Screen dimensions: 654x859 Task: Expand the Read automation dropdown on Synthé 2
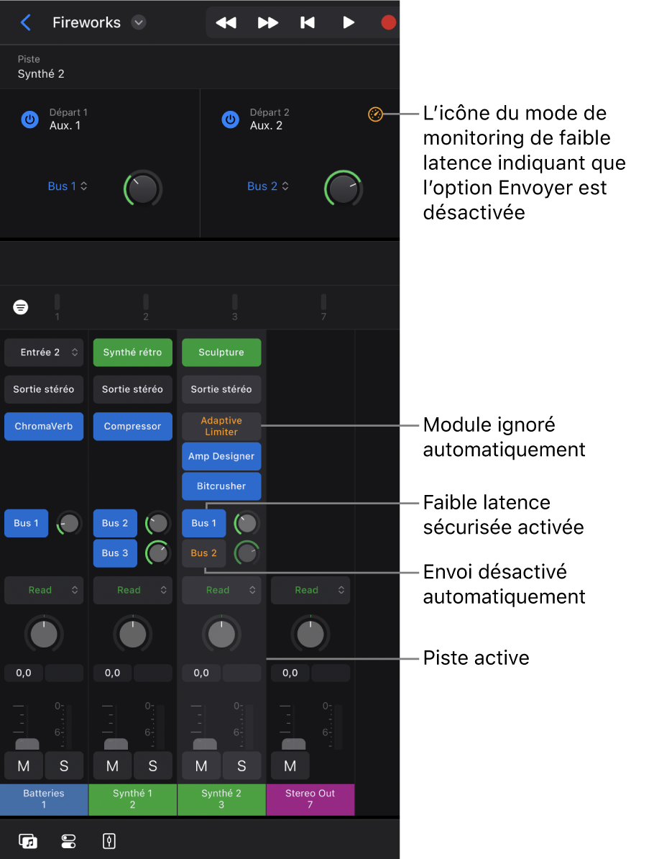[221, 590]
